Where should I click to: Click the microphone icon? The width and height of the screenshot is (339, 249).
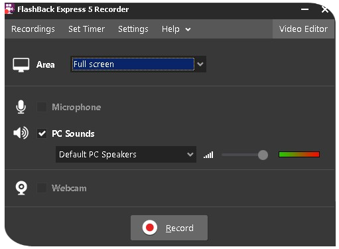pyautogui.click(x=21, y=107)
